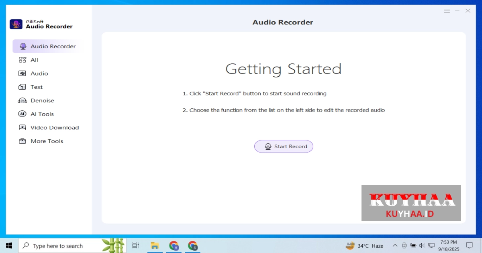482x253 pixels.
Task: Open the 34°C Haze weather widget
Action: [364, 246]
